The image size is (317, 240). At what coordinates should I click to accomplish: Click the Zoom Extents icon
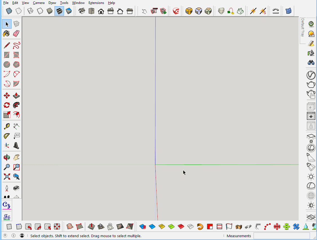pyautogui.click(x=6, y=177)
